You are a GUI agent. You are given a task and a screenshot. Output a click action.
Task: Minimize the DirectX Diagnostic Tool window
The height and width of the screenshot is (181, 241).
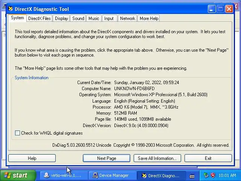[212, 9]
